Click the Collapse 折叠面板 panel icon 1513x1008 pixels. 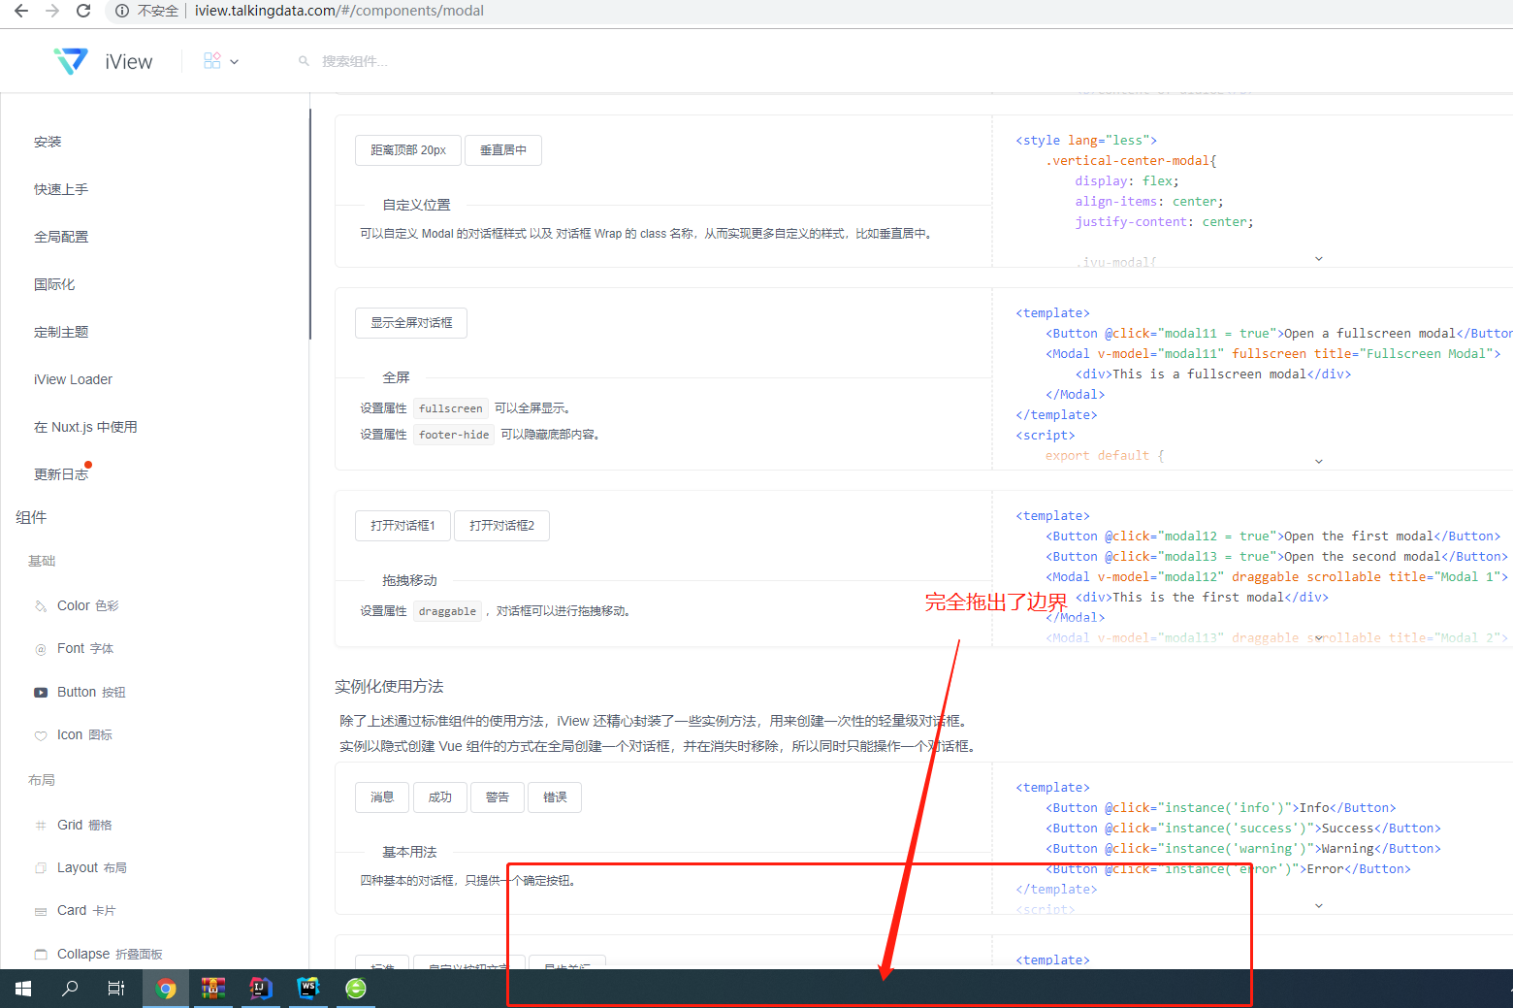40,953
